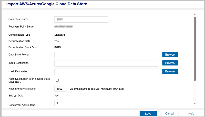Click the scrollbar up arrow
205x117 pixels.
pos(195,15)
